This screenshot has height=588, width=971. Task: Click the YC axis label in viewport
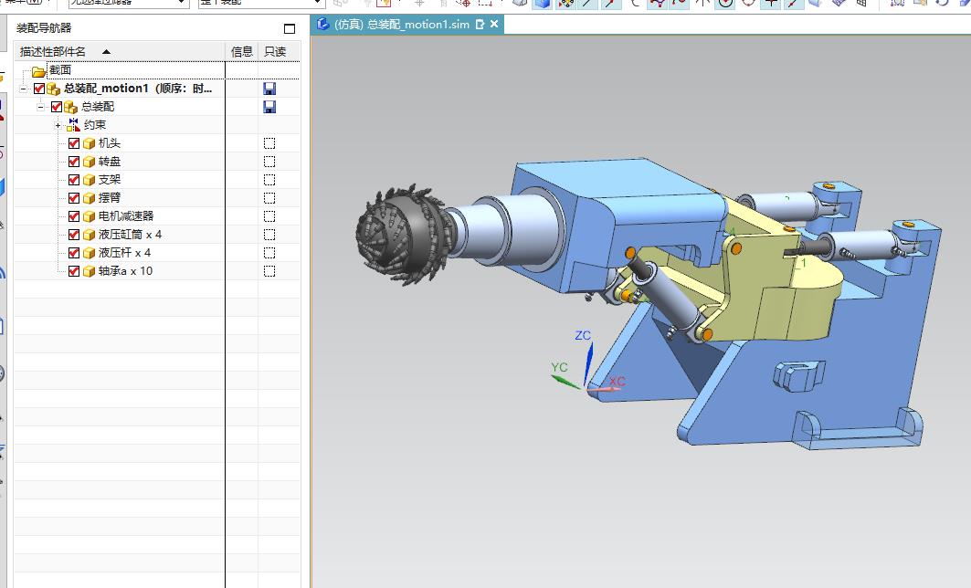tap(559, 367)
